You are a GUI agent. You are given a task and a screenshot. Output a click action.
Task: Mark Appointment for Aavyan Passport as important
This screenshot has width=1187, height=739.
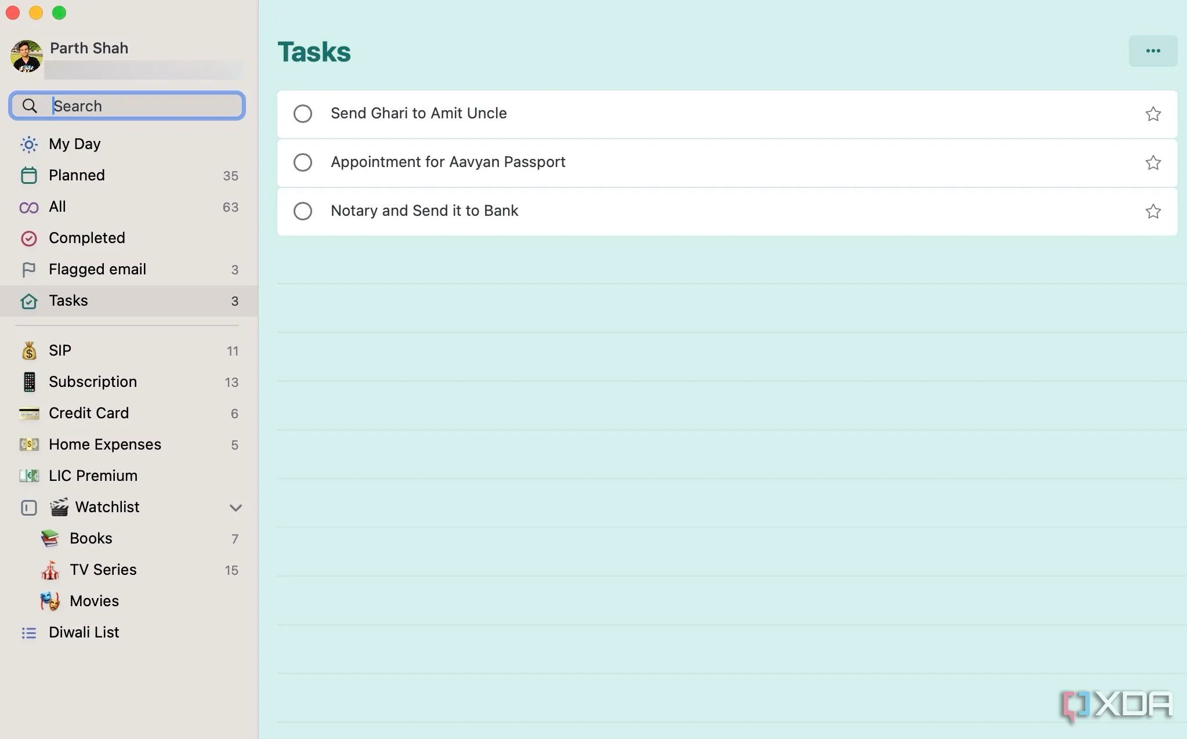click(1153, 162)
